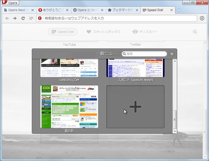Image resolution: width=209 pixels, height=161 pixels.
Task: Select the Speed Dial page button
Action: (63, 32)
